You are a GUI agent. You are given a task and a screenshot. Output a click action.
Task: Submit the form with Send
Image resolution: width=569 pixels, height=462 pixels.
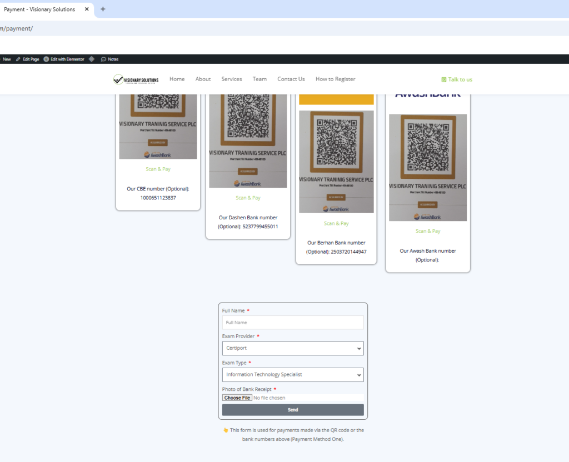pos(293,410)
